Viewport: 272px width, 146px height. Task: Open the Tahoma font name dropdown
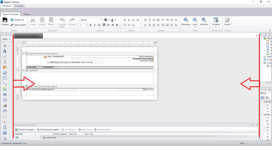[x=102, y=20]
